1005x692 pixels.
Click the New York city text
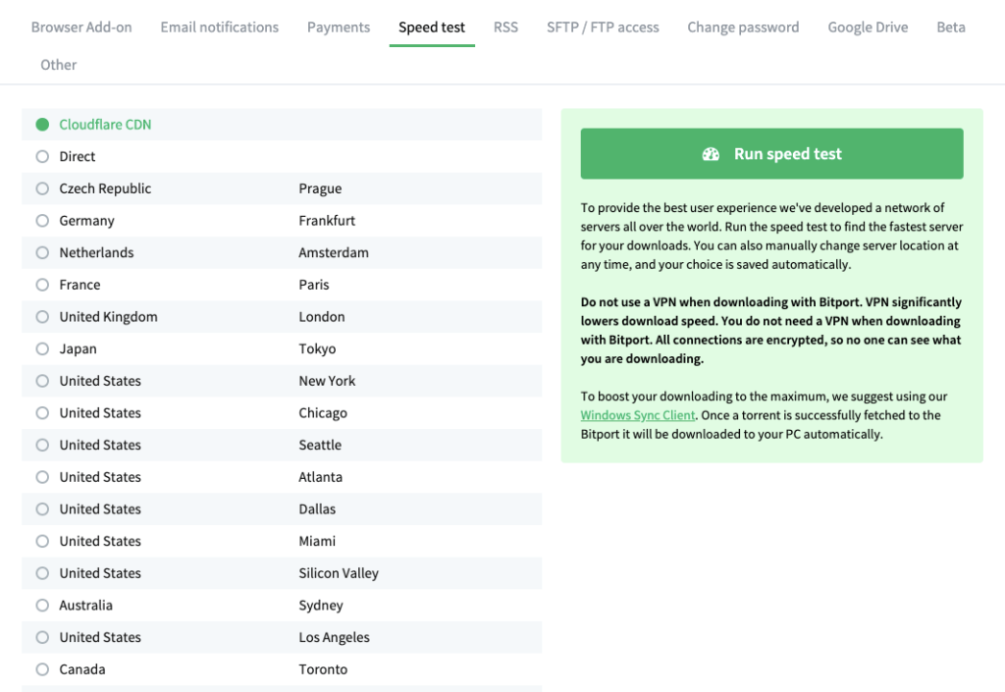click(327, 381)
